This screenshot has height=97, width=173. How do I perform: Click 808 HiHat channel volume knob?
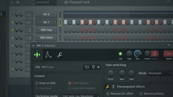(21, 38)
